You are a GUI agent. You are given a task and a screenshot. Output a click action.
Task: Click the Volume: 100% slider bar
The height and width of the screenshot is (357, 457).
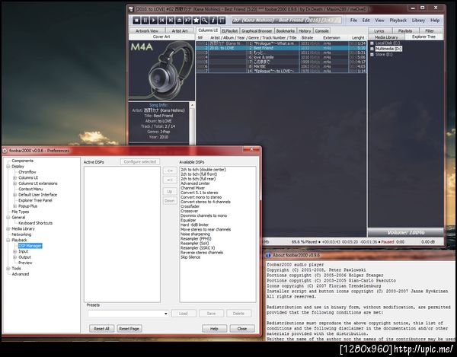pos(406,232)
